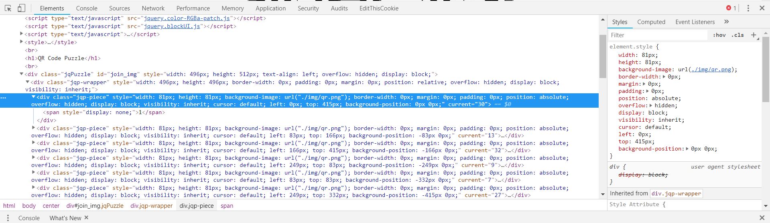Open the jquery.color-RGBa-patch.js link

tap(187, 18)
